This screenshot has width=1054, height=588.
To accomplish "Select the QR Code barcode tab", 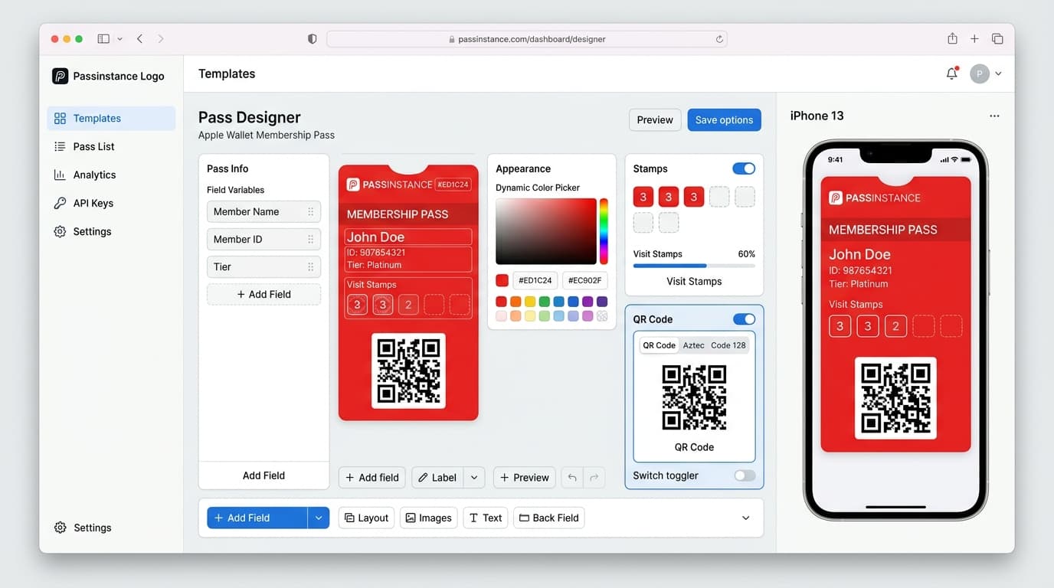I will [659, 345].
